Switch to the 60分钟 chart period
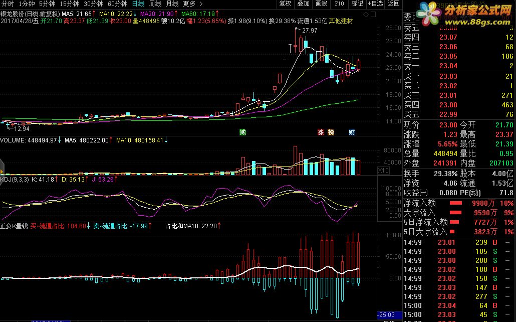 coord(118,4)
